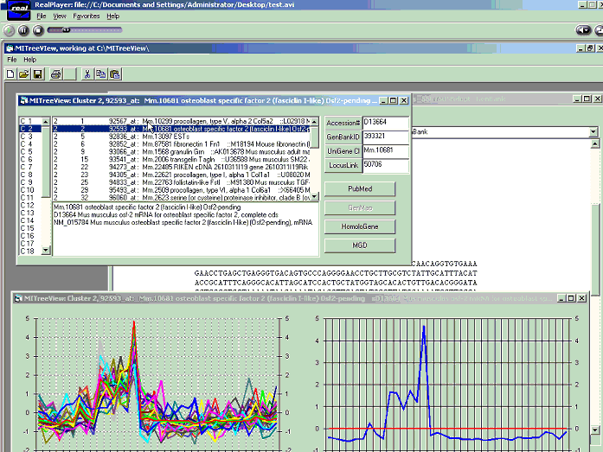Click the UniGene Cl button
603x452 pixels.
tap(343, 151)
